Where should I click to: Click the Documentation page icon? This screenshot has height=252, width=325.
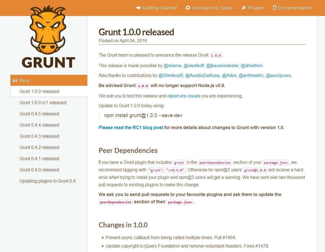point(275,8)
